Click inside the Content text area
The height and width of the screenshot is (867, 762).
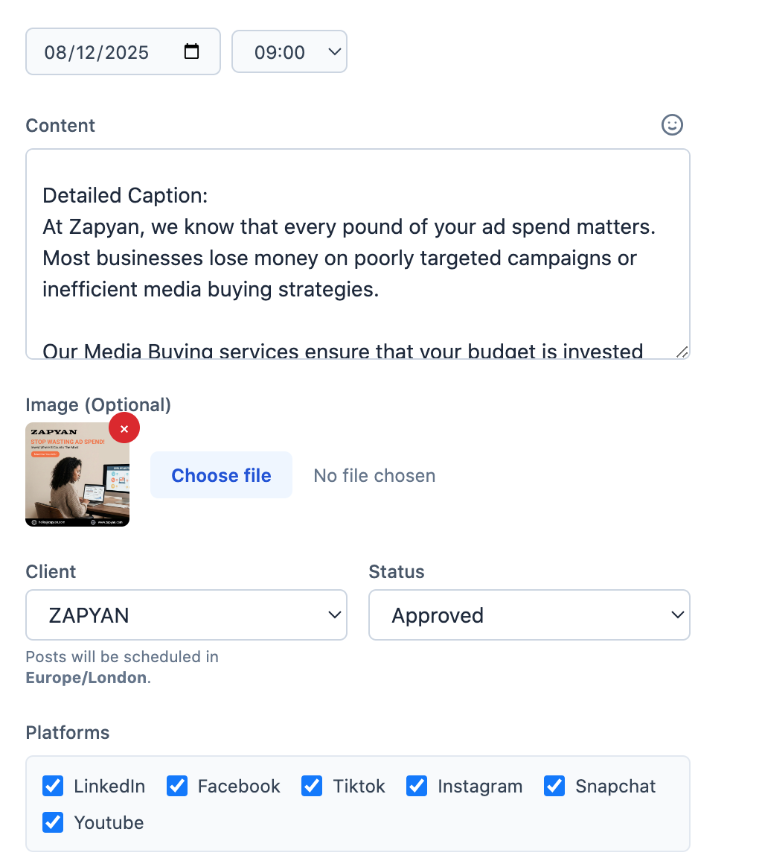point(357,253)
